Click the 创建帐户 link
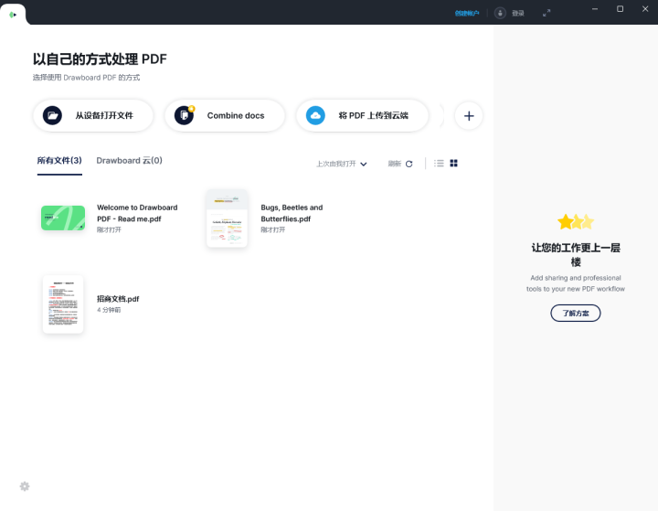Image resolution: width=658 pixels, height=511 pixels. 467,14
